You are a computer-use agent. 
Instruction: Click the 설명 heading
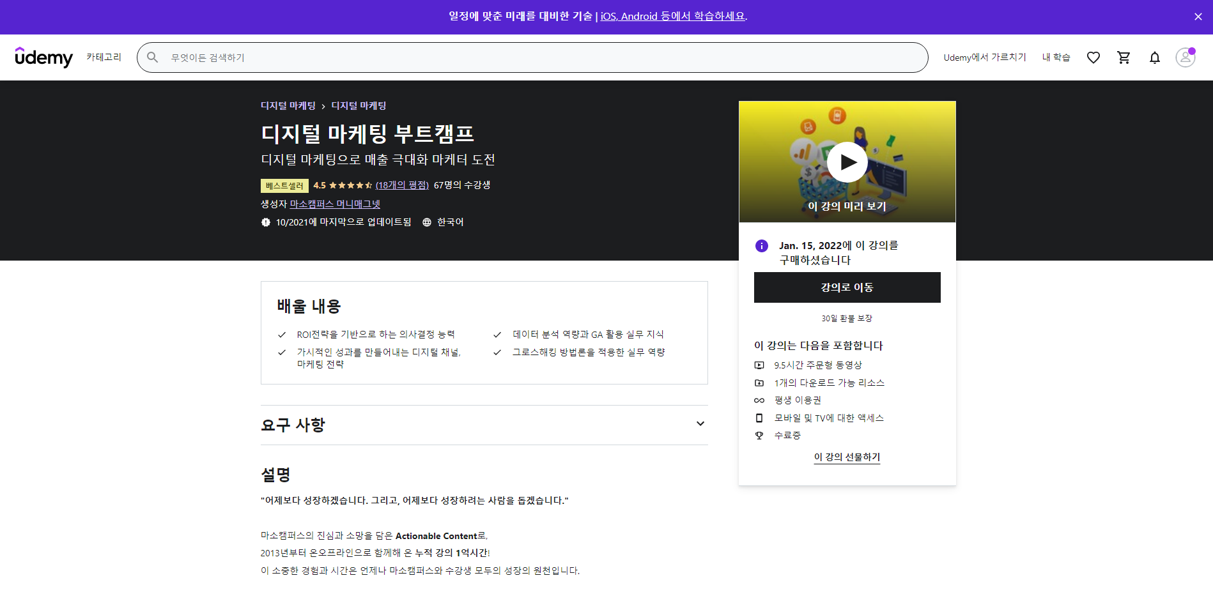tap(276, 475)
